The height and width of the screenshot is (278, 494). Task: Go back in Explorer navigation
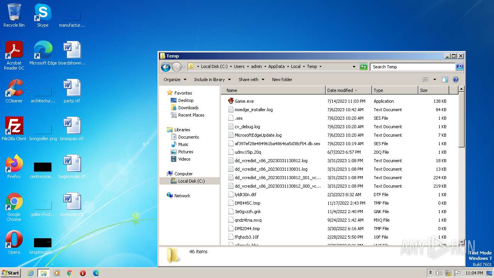pos(166,67)
